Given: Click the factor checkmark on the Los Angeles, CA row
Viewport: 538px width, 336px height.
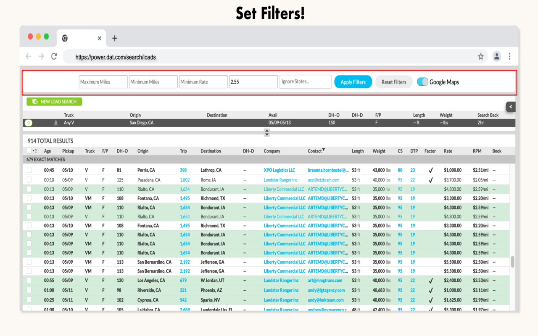Looking at the screenshot, I should point(431,281).
